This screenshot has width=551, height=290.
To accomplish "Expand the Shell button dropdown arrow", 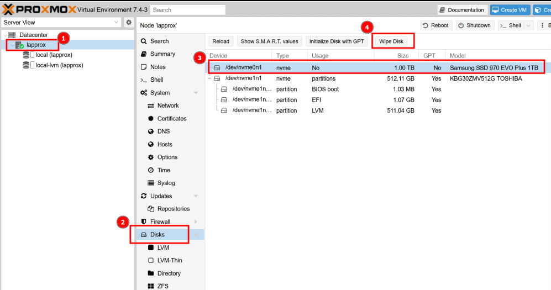I will click(x=529, y=25).
